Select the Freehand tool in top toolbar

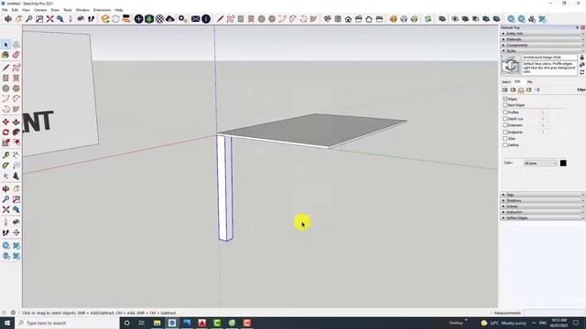(x=230, y=18)
